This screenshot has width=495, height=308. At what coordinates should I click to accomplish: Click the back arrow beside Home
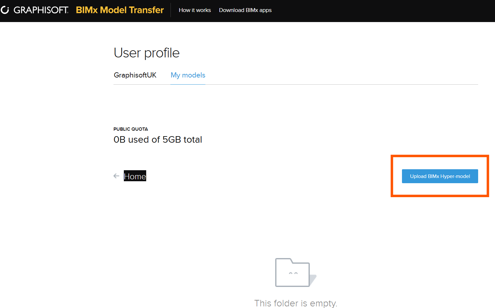tap(116, 176)
